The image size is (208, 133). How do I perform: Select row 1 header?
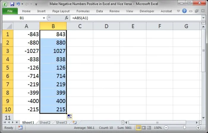pyautogui.click(x=8, y=34)
